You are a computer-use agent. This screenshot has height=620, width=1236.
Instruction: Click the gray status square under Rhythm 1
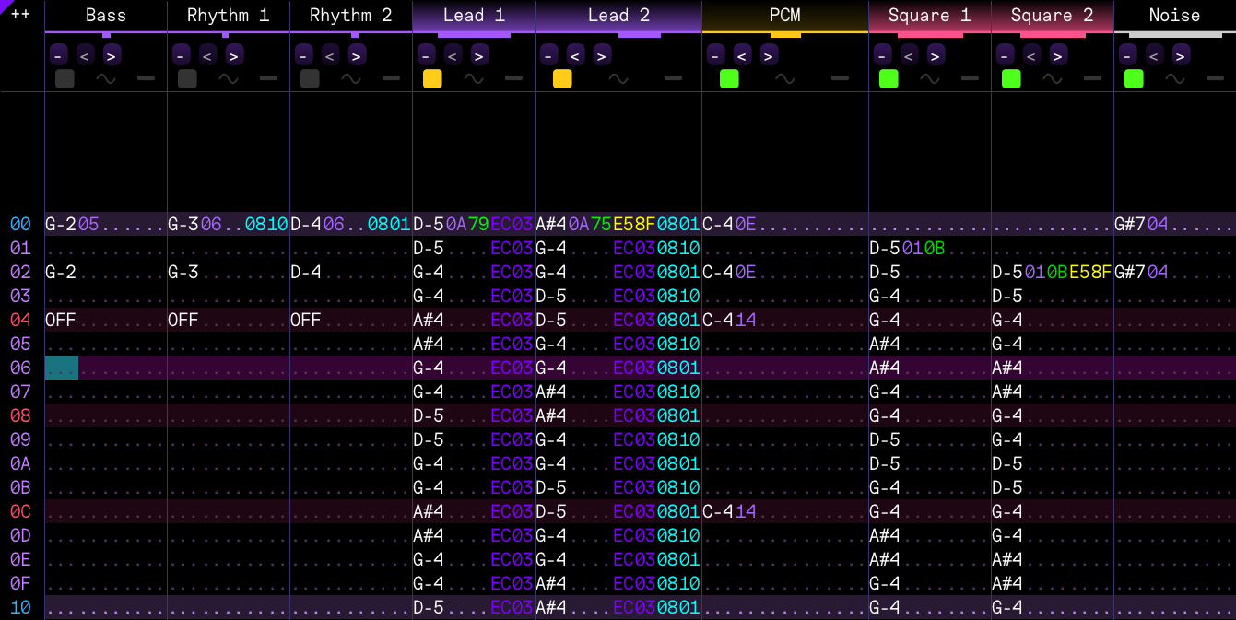tap(187, 79)
